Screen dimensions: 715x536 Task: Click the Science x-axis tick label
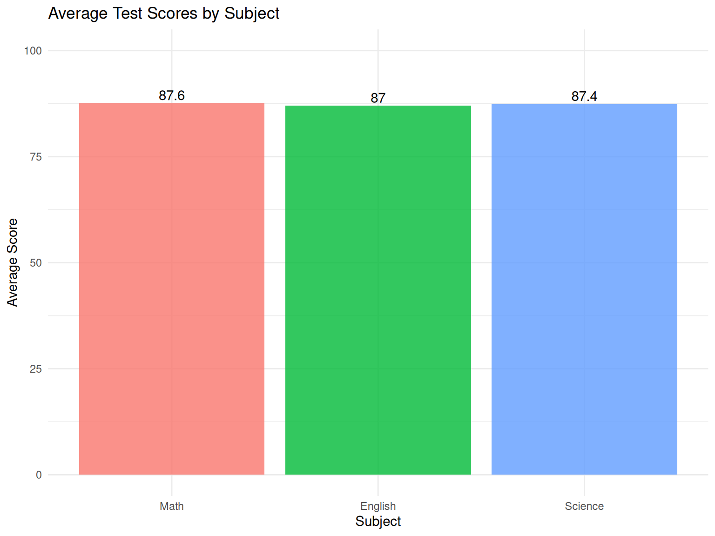point(584,506)
